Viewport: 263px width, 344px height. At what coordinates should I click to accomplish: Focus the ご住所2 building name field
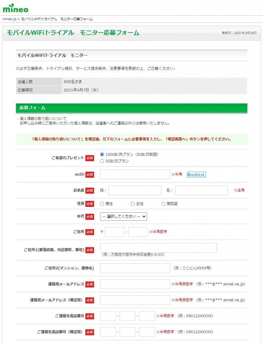click(x=135, y=268)
